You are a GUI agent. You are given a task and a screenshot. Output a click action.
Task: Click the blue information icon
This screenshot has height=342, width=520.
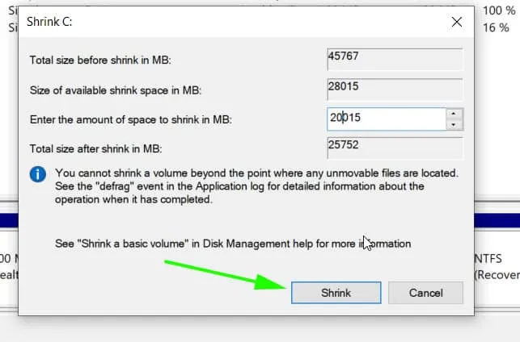[x=37, y=173]
